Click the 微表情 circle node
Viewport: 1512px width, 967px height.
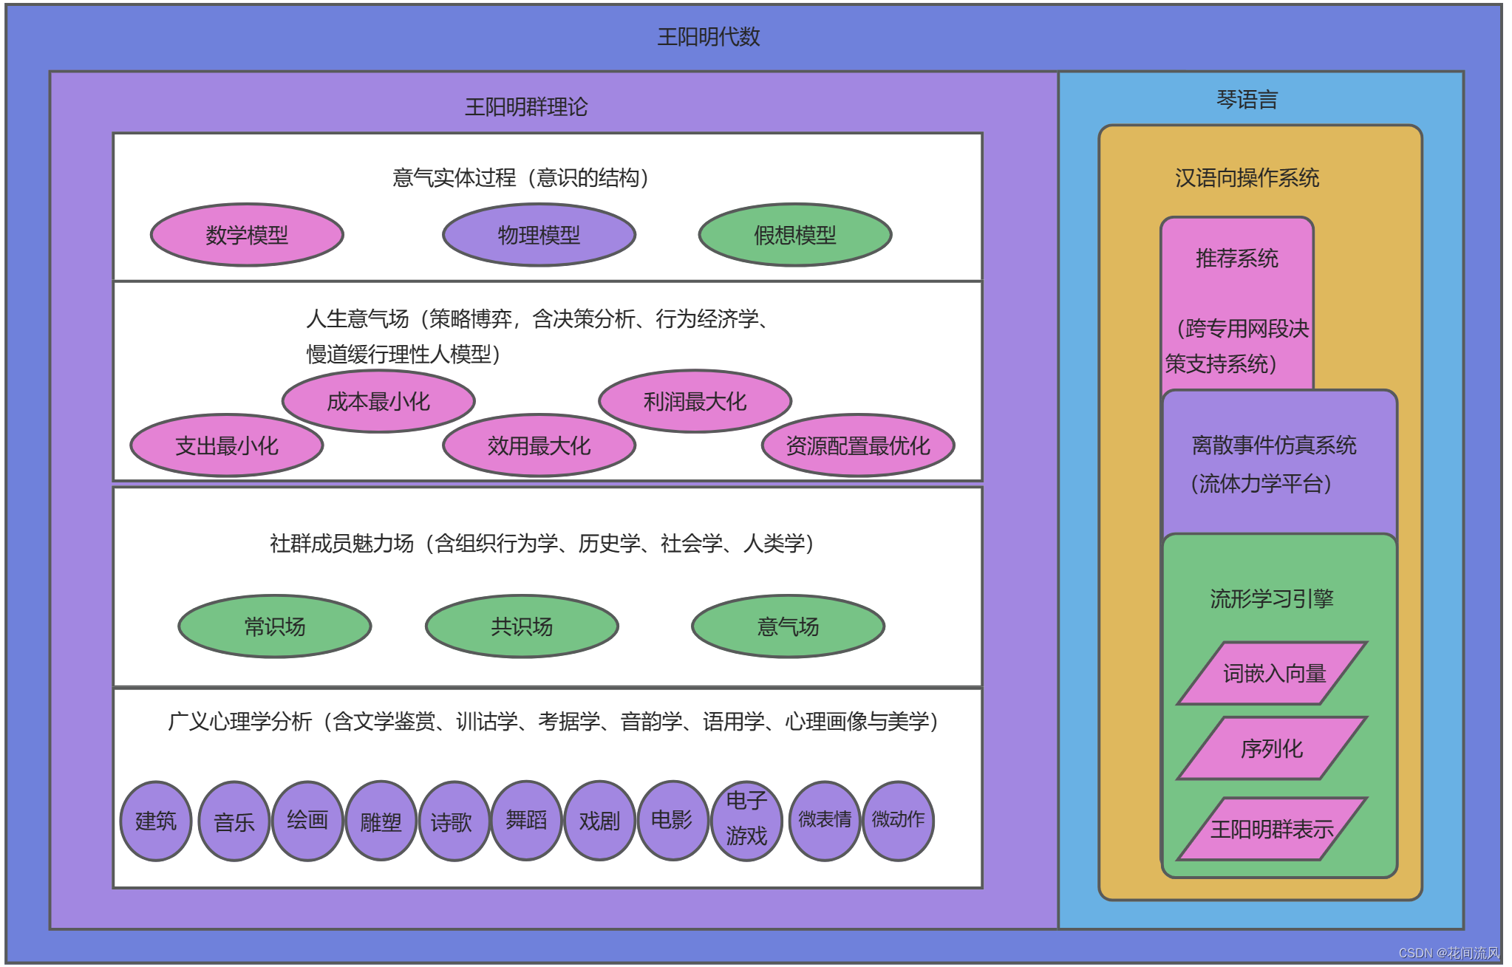pyautogui.click(x=825, y=821)
